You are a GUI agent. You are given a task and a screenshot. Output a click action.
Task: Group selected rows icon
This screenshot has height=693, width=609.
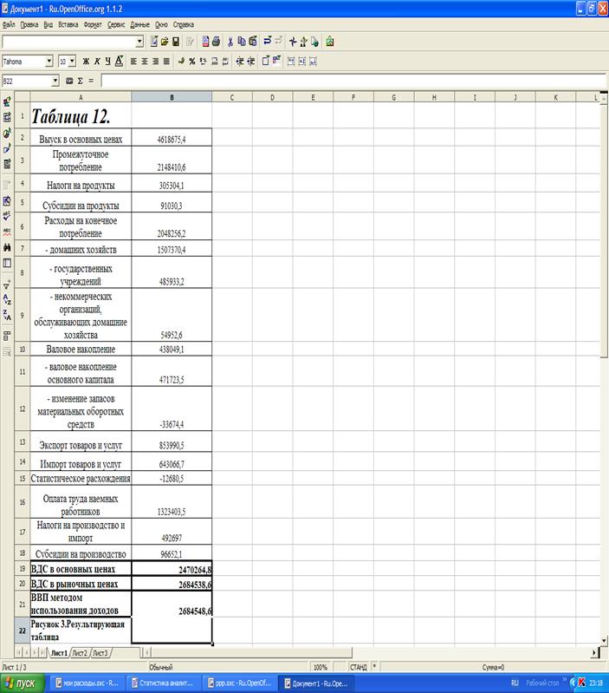[x=7, y=336]
